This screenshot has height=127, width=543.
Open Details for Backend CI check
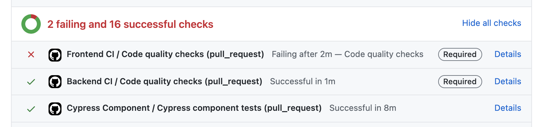[x=508, y=81]
